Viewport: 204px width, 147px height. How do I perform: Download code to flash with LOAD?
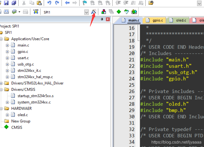click(36, 12)
